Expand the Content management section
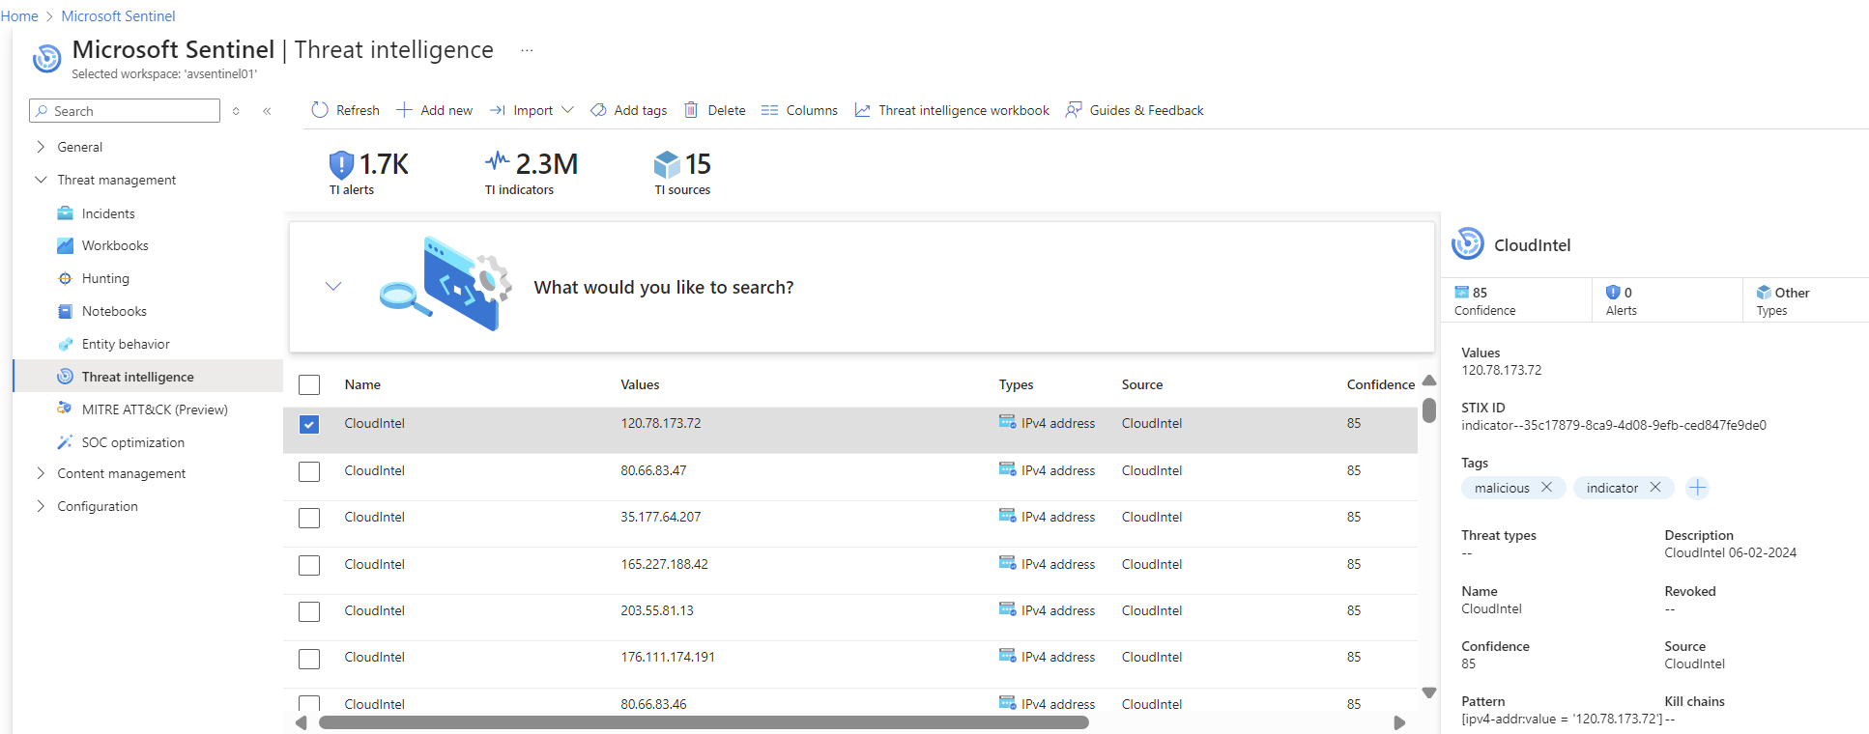This screenshot has height=734, width=1869. pyautogui.click(x=41, y=473)
